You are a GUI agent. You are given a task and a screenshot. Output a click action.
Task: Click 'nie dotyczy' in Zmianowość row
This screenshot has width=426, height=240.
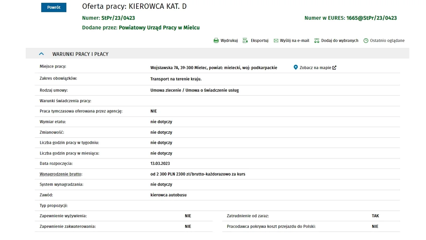point(161,132)
